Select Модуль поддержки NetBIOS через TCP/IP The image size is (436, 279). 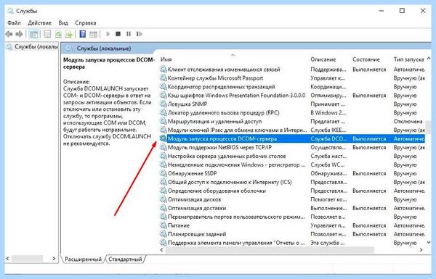[x=293, y=147]
